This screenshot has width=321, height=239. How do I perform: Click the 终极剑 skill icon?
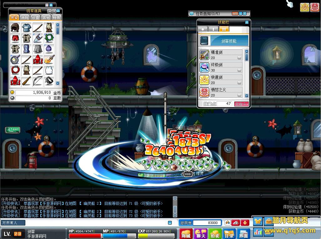pos(204,67)
